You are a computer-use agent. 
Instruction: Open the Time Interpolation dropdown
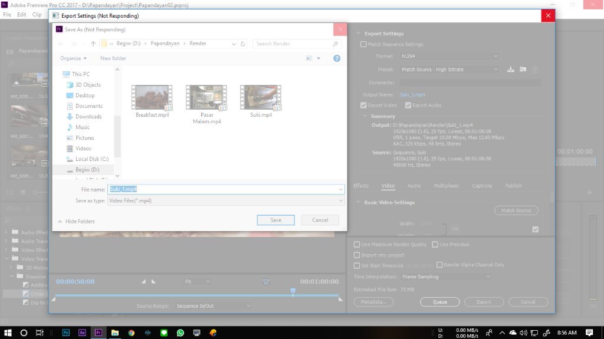coord(445,277)
